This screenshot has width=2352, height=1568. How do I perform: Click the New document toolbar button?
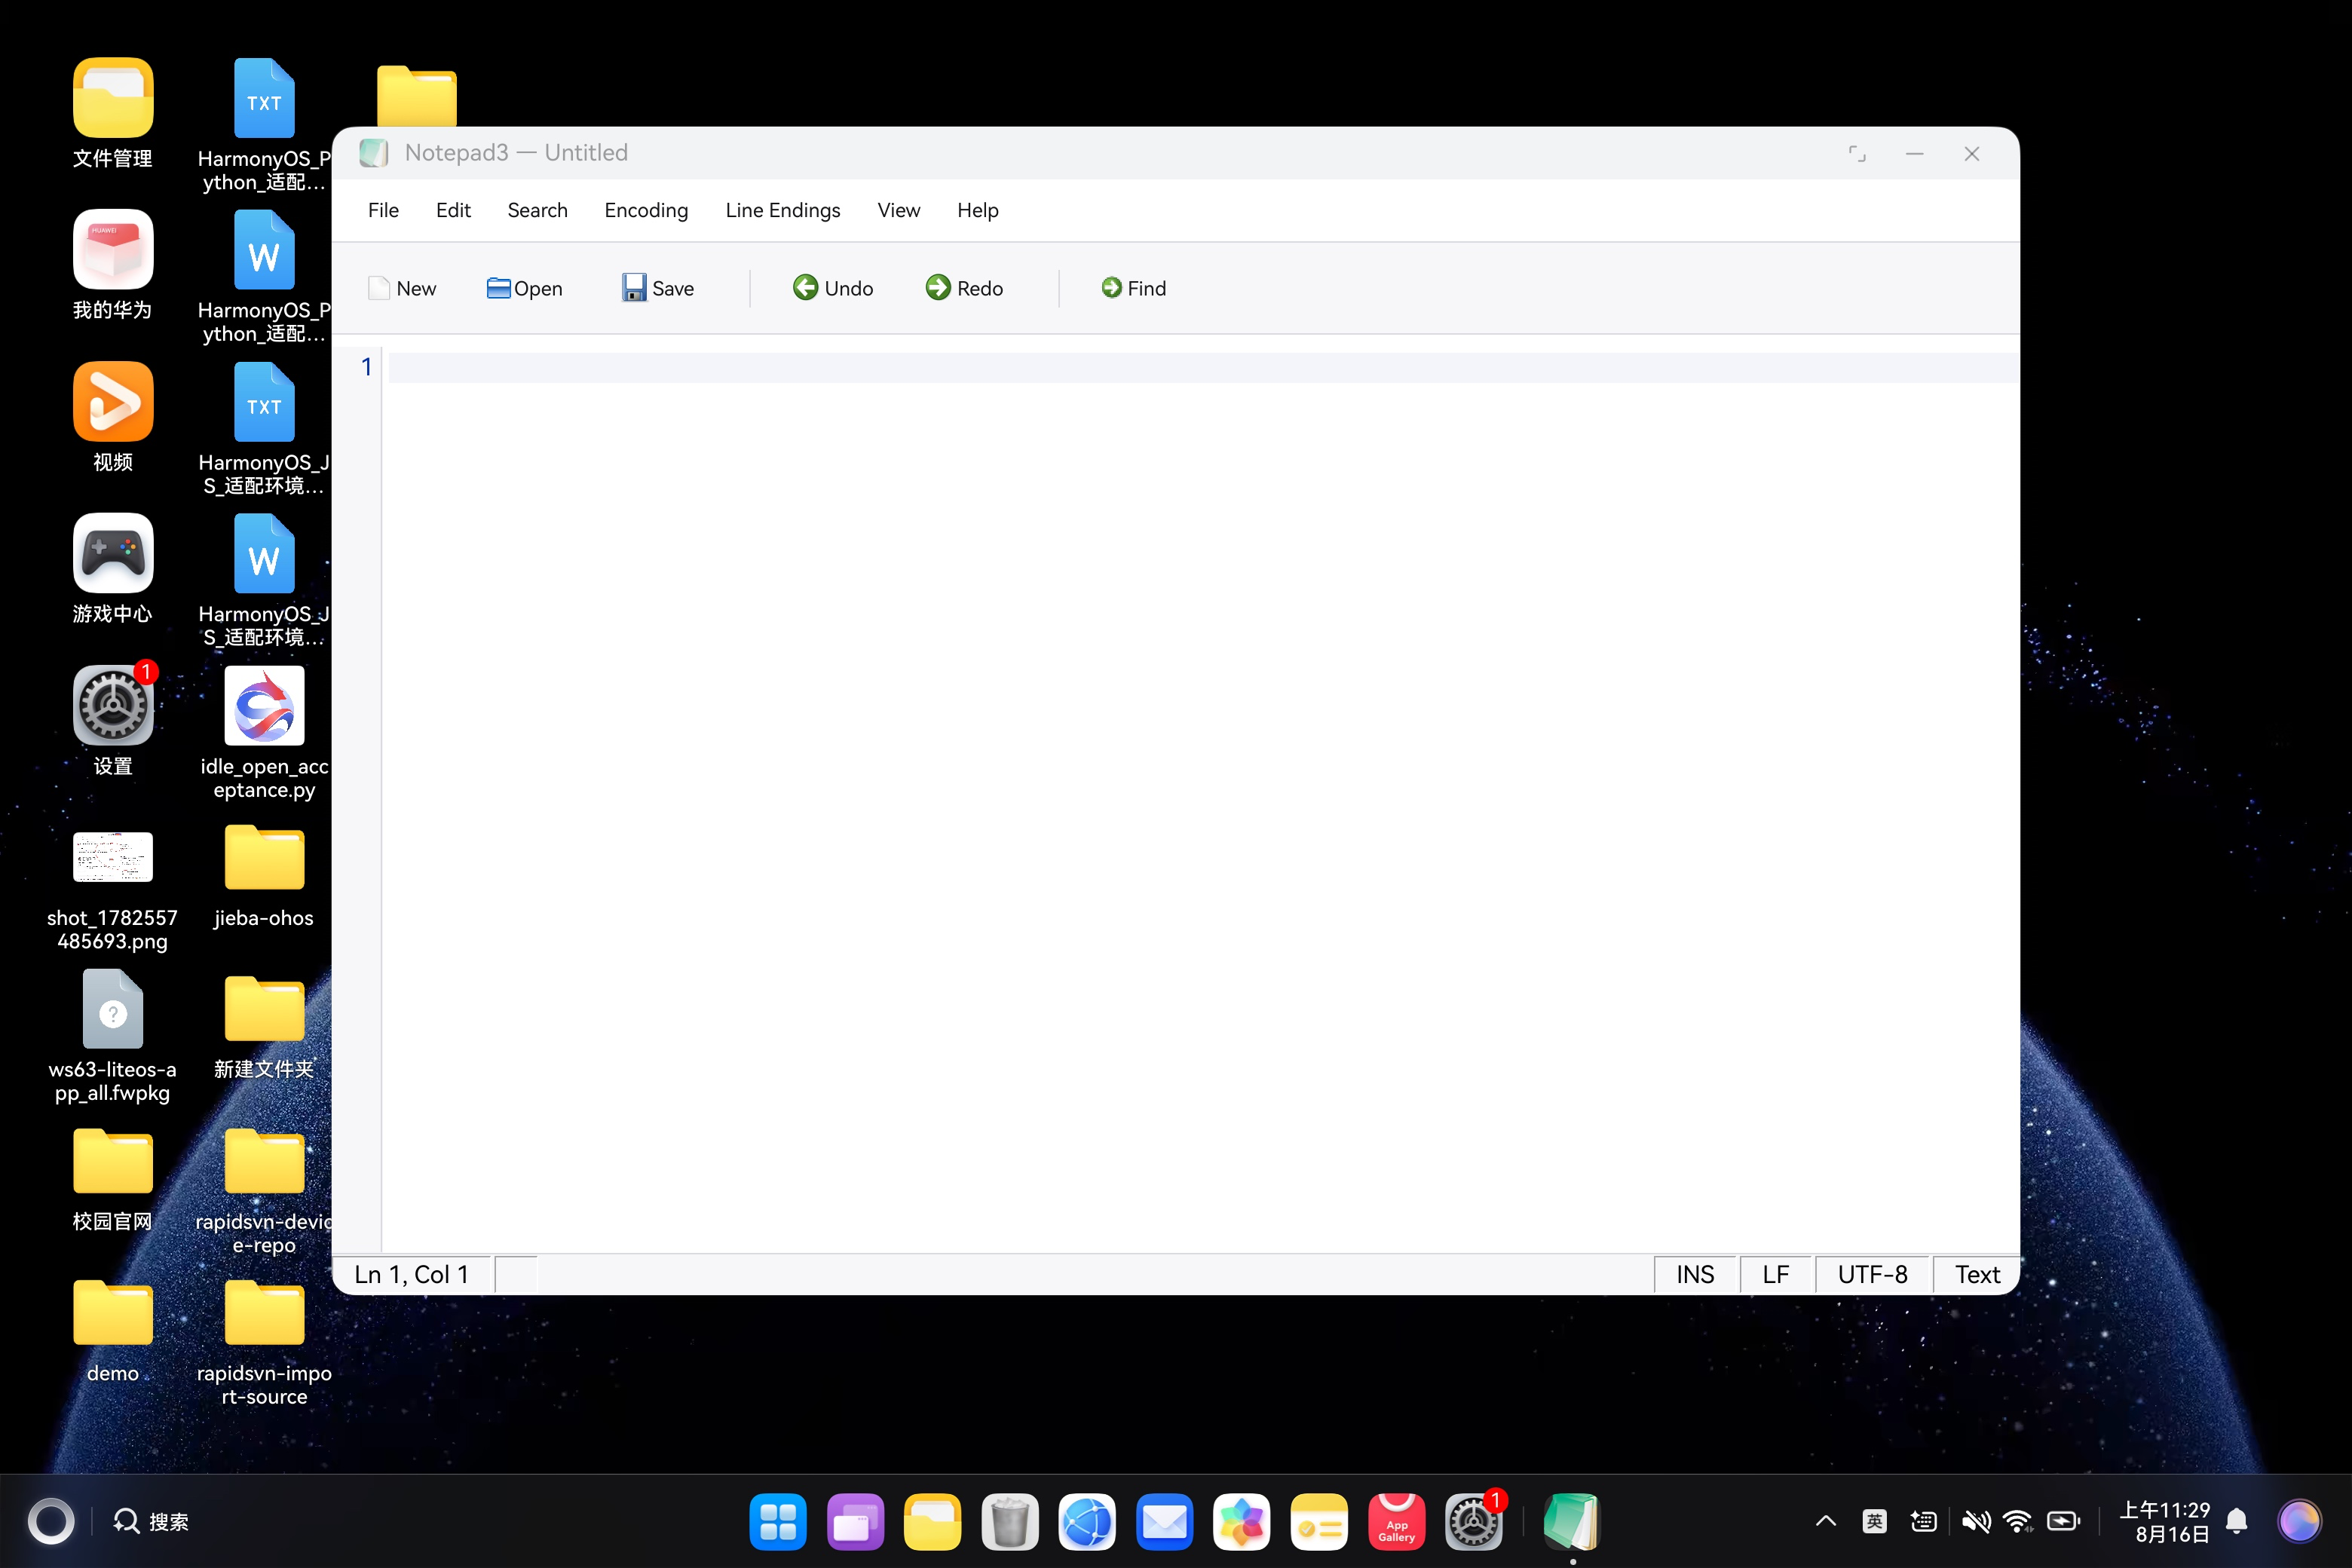[x=402, y=288]
